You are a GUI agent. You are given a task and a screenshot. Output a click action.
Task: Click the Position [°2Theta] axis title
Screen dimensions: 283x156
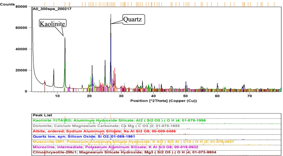[163, 101]
